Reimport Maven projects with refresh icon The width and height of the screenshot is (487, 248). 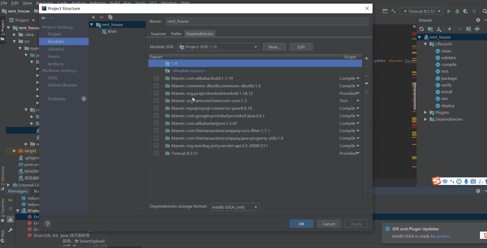[422, 29]
